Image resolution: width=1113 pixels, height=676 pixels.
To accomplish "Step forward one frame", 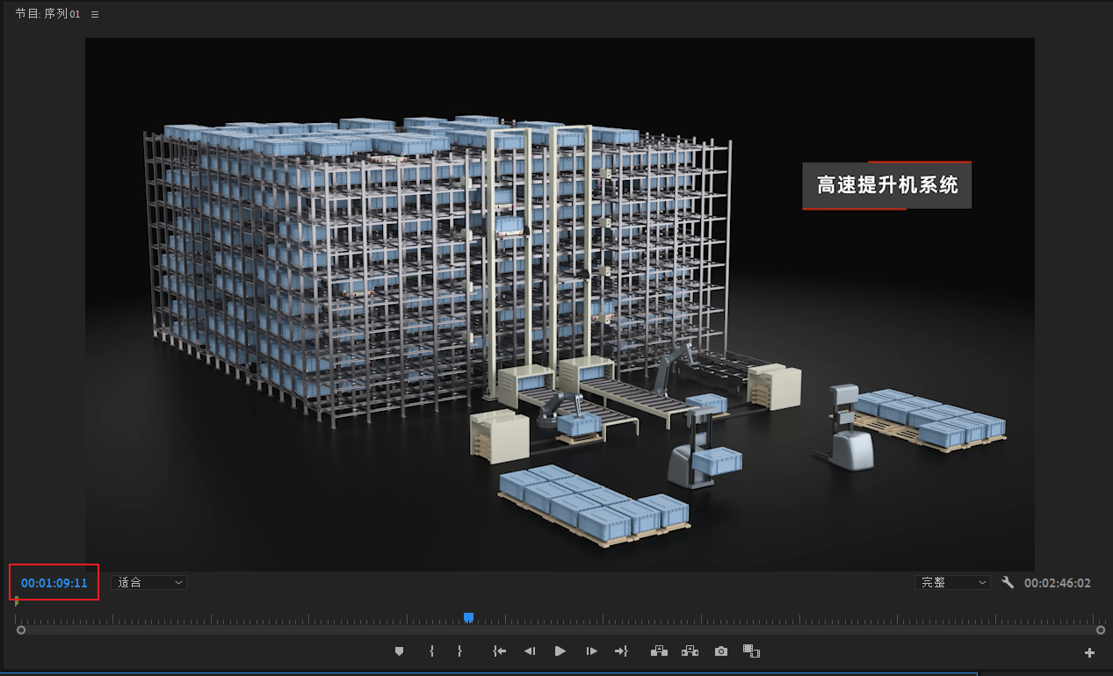I will tap(592, 651).
